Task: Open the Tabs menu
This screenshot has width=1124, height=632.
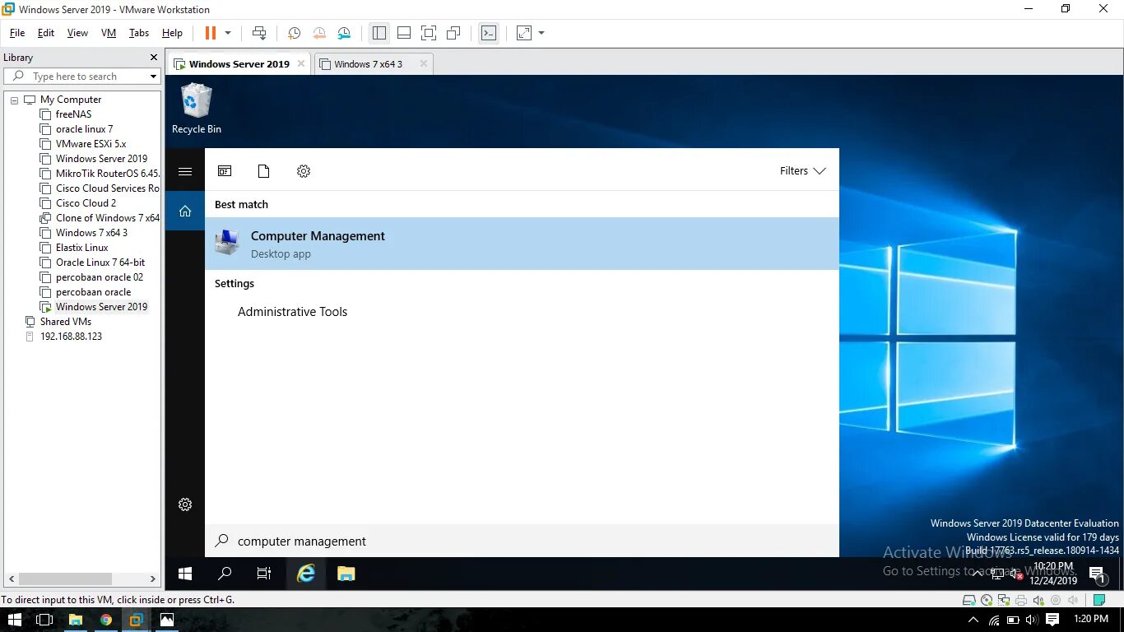Action: click(x=139, y=33)
